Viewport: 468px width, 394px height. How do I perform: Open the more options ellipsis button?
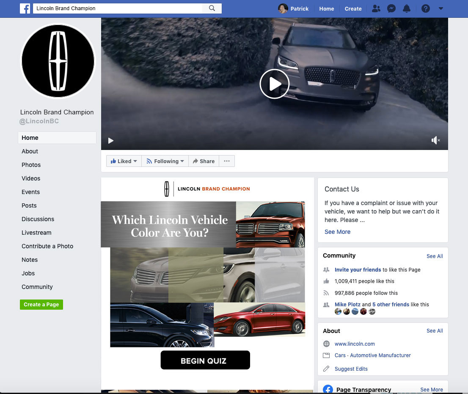point(227,161)
